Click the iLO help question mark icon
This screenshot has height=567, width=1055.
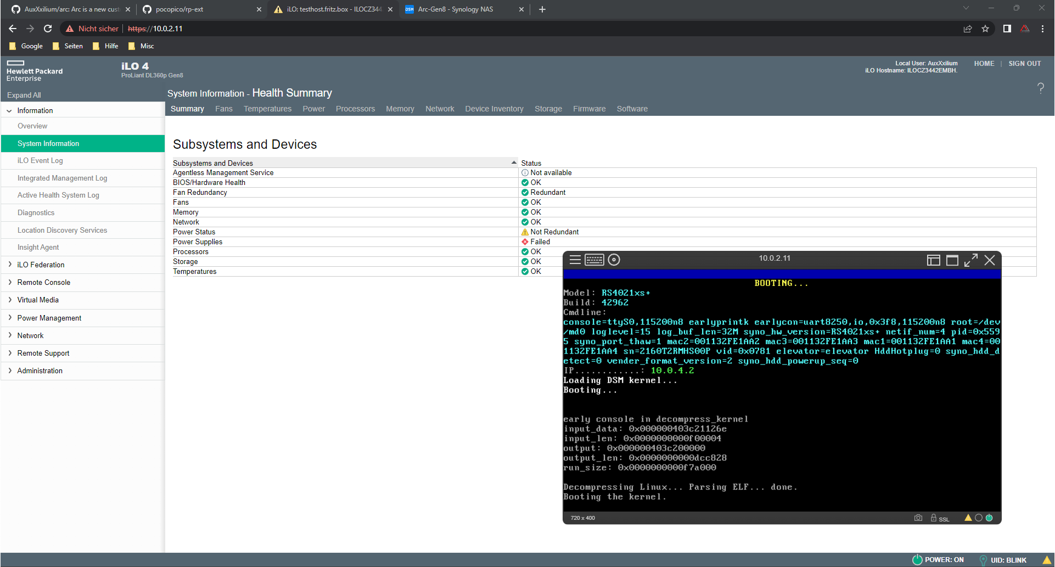(1041, 88)
